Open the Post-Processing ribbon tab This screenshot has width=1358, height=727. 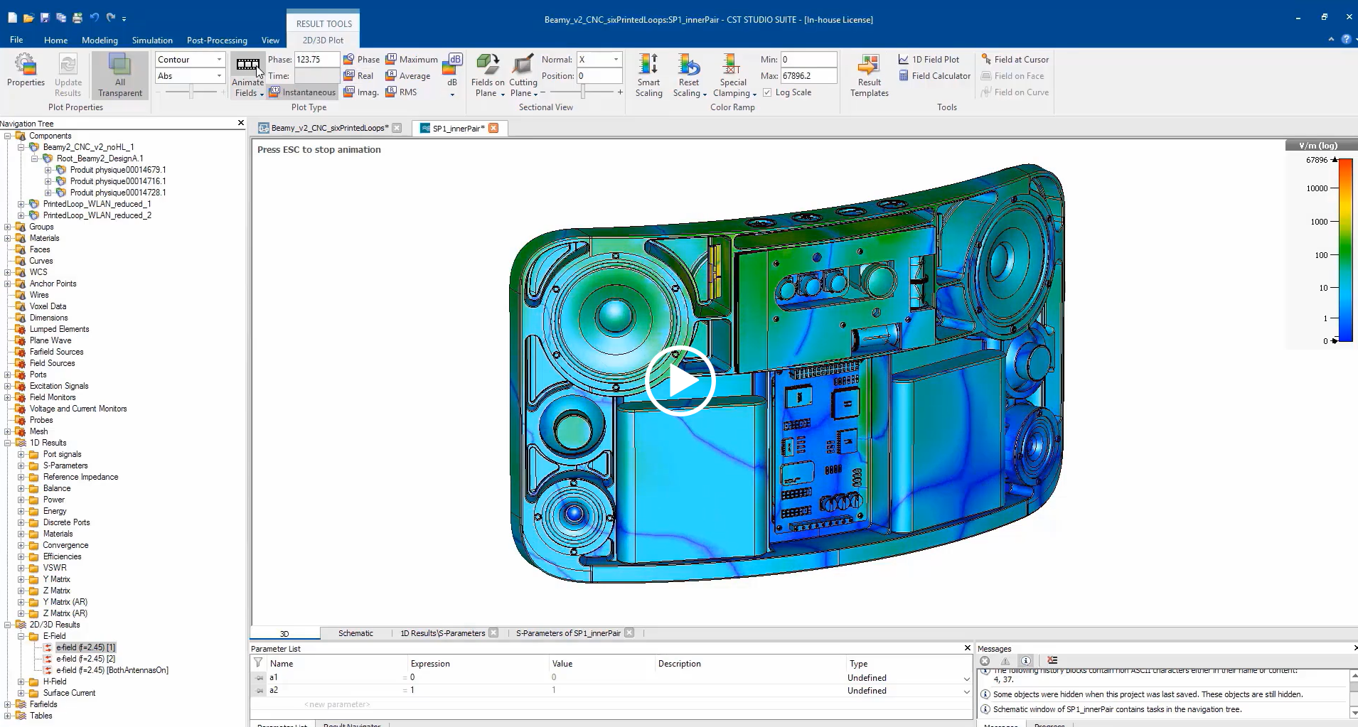(x=217, y=41)
